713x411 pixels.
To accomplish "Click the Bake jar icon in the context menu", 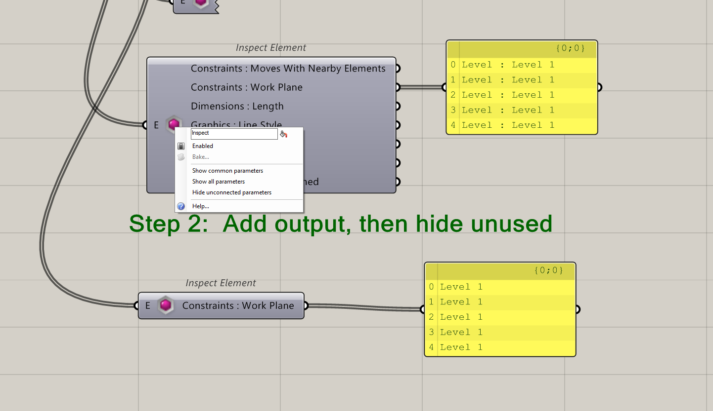I will 181,157.
